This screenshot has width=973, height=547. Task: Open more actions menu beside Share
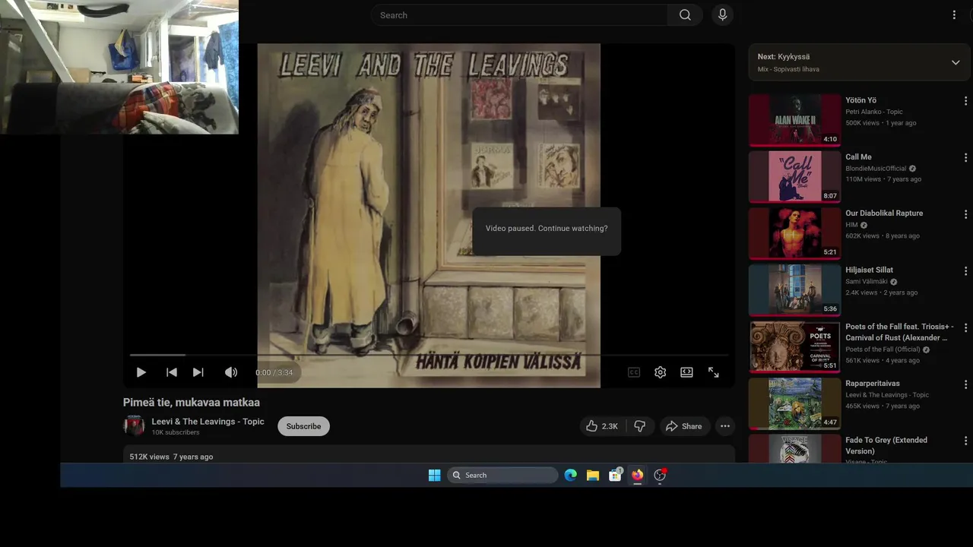pos(725,426)
